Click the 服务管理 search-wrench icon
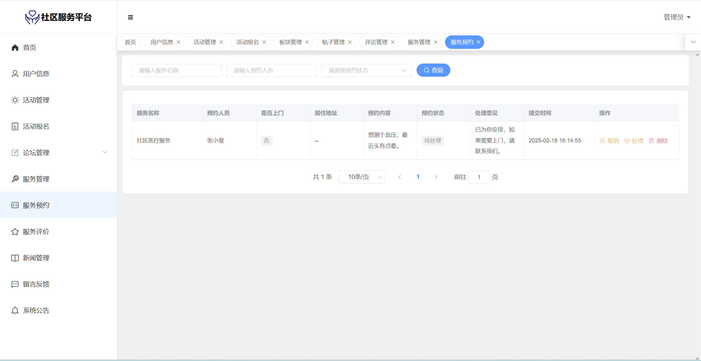Screen dimensions: 701x361 15,179
